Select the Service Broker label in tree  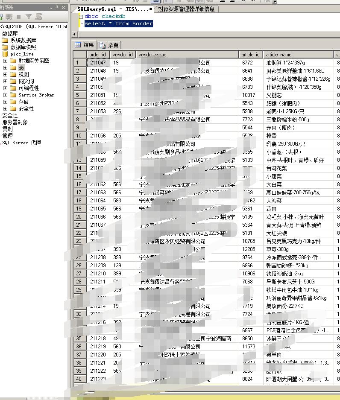(36, 95)
